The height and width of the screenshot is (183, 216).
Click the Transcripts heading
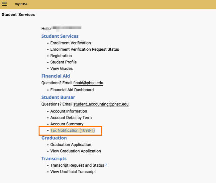(x=54, y=159)
